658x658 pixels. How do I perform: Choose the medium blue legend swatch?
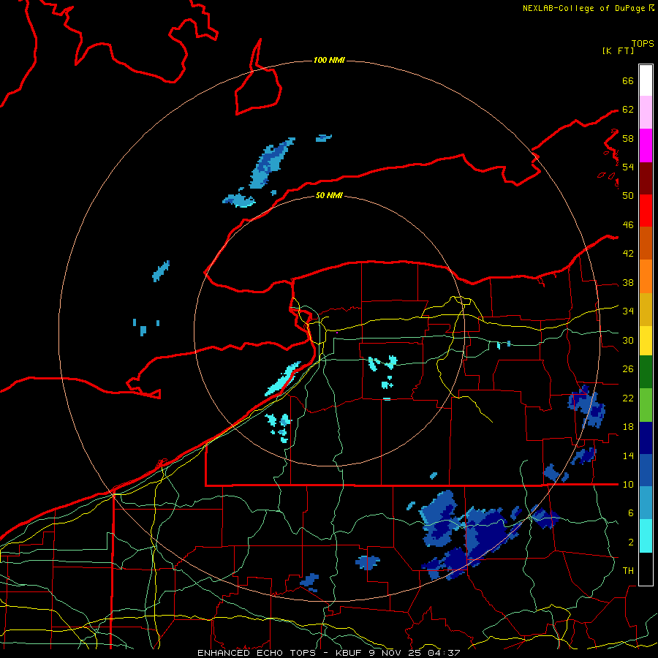click(x=646, y=470)
